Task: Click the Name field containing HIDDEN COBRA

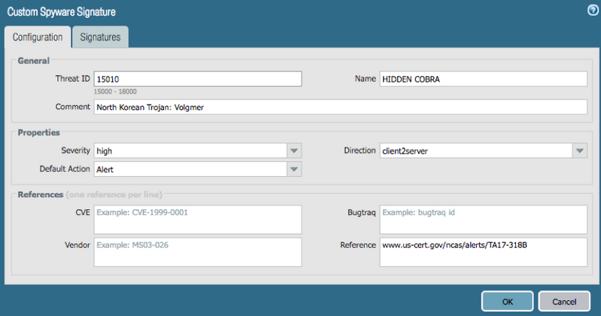Action: 484,79
